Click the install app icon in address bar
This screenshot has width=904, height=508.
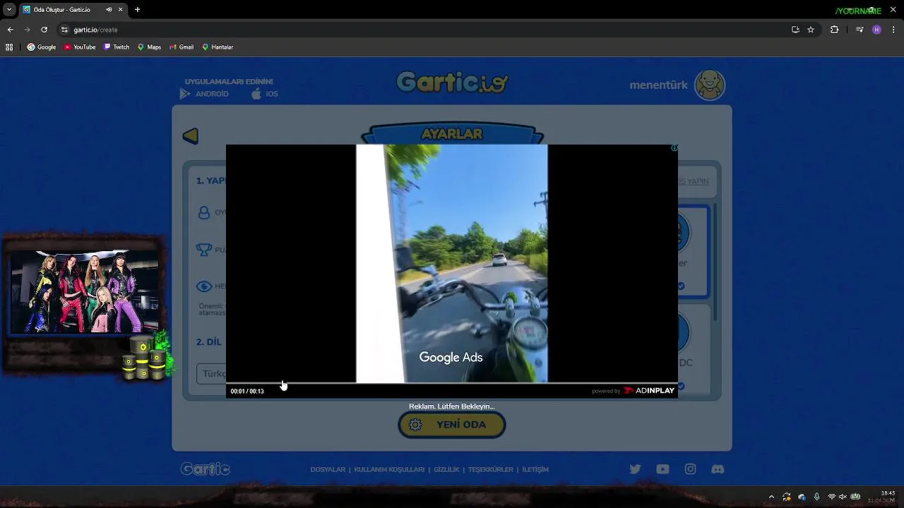(795, 30)
